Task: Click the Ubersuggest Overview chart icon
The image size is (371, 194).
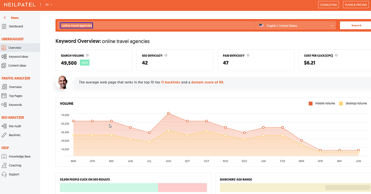Action: pos(4,48)
